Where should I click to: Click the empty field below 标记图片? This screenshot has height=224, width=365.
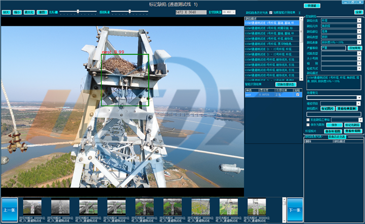[x=334, y=114]
